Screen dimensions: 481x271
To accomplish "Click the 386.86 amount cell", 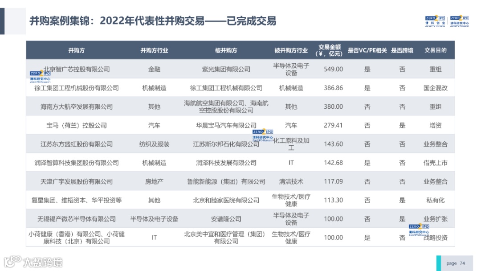I will 334,88.
